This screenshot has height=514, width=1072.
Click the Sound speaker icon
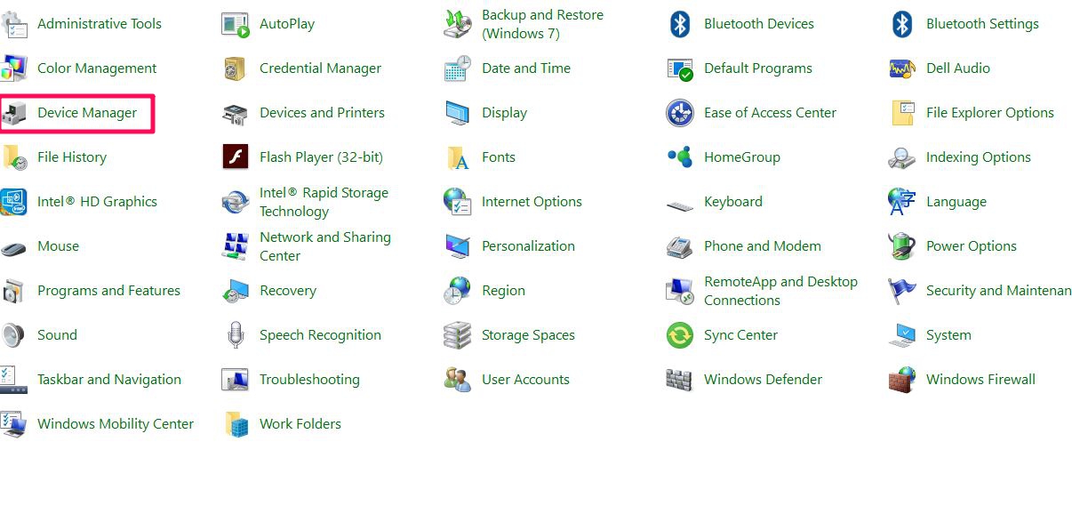(13, 335)
